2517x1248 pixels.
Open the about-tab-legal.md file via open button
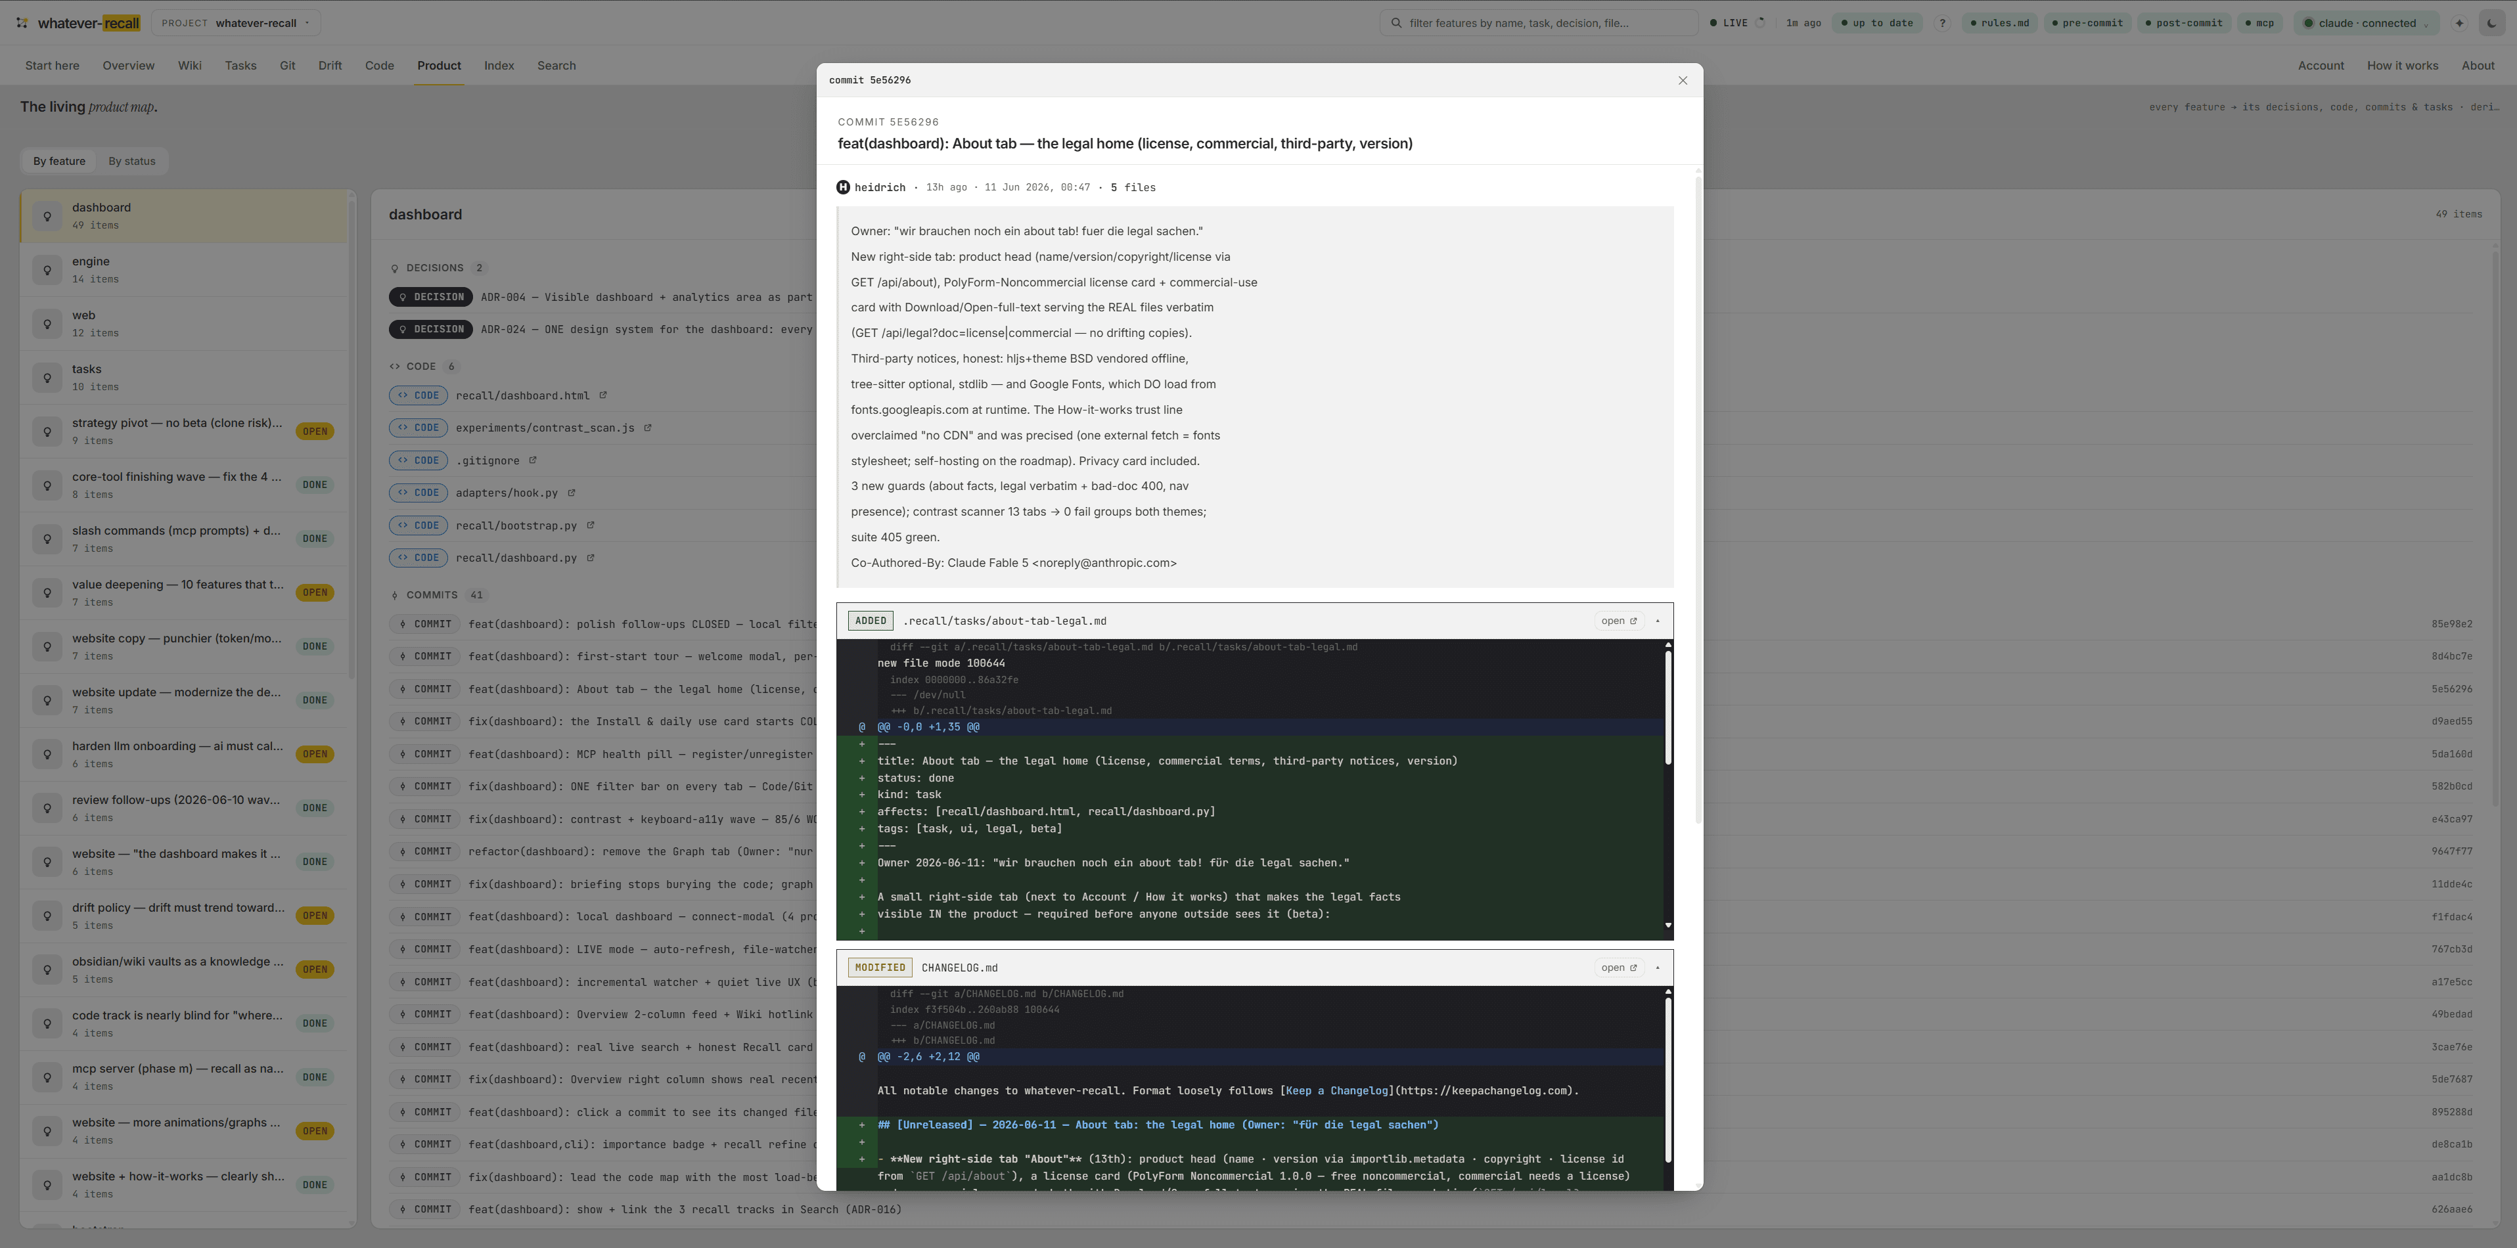[x=1619, y=621]
